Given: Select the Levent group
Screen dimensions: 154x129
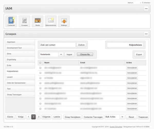Looking at the screenshot, I should coord(20,77).
